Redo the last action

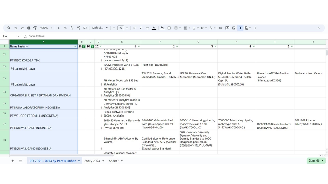click(x=22, y=28)
